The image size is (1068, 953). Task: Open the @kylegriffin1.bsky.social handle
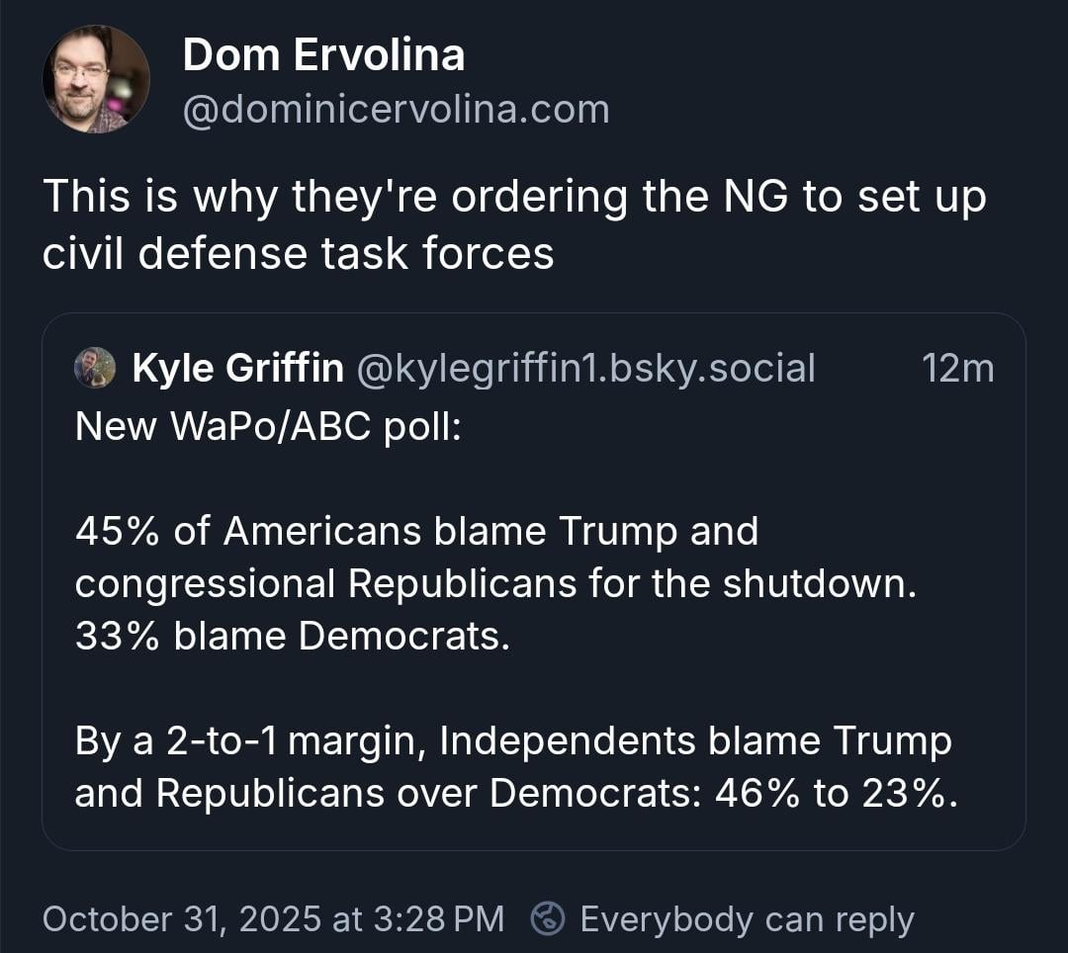(x=584, y=369)
